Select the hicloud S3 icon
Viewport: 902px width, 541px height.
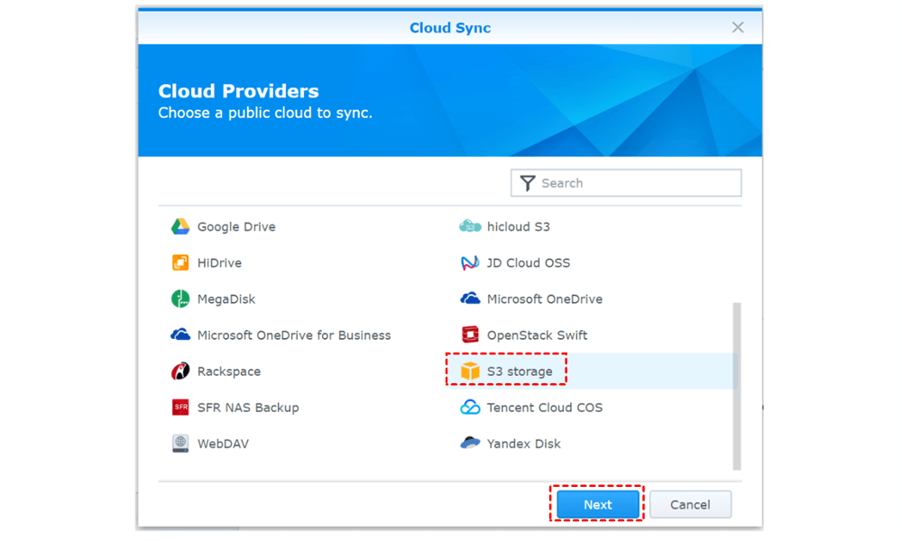(470, 226)
